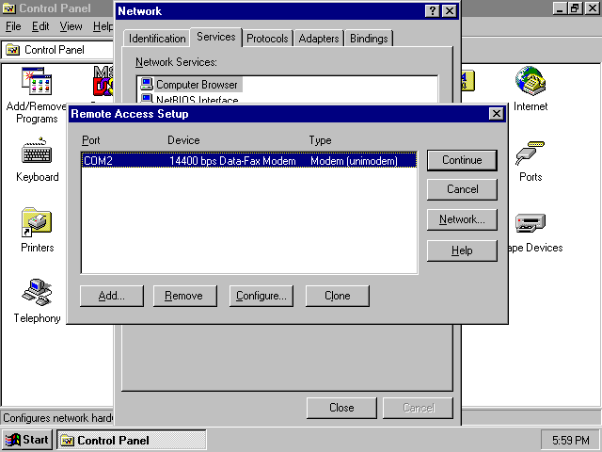Click the Configure... button
This screenshot has height=452, width=602.
[x=261, y=296]
